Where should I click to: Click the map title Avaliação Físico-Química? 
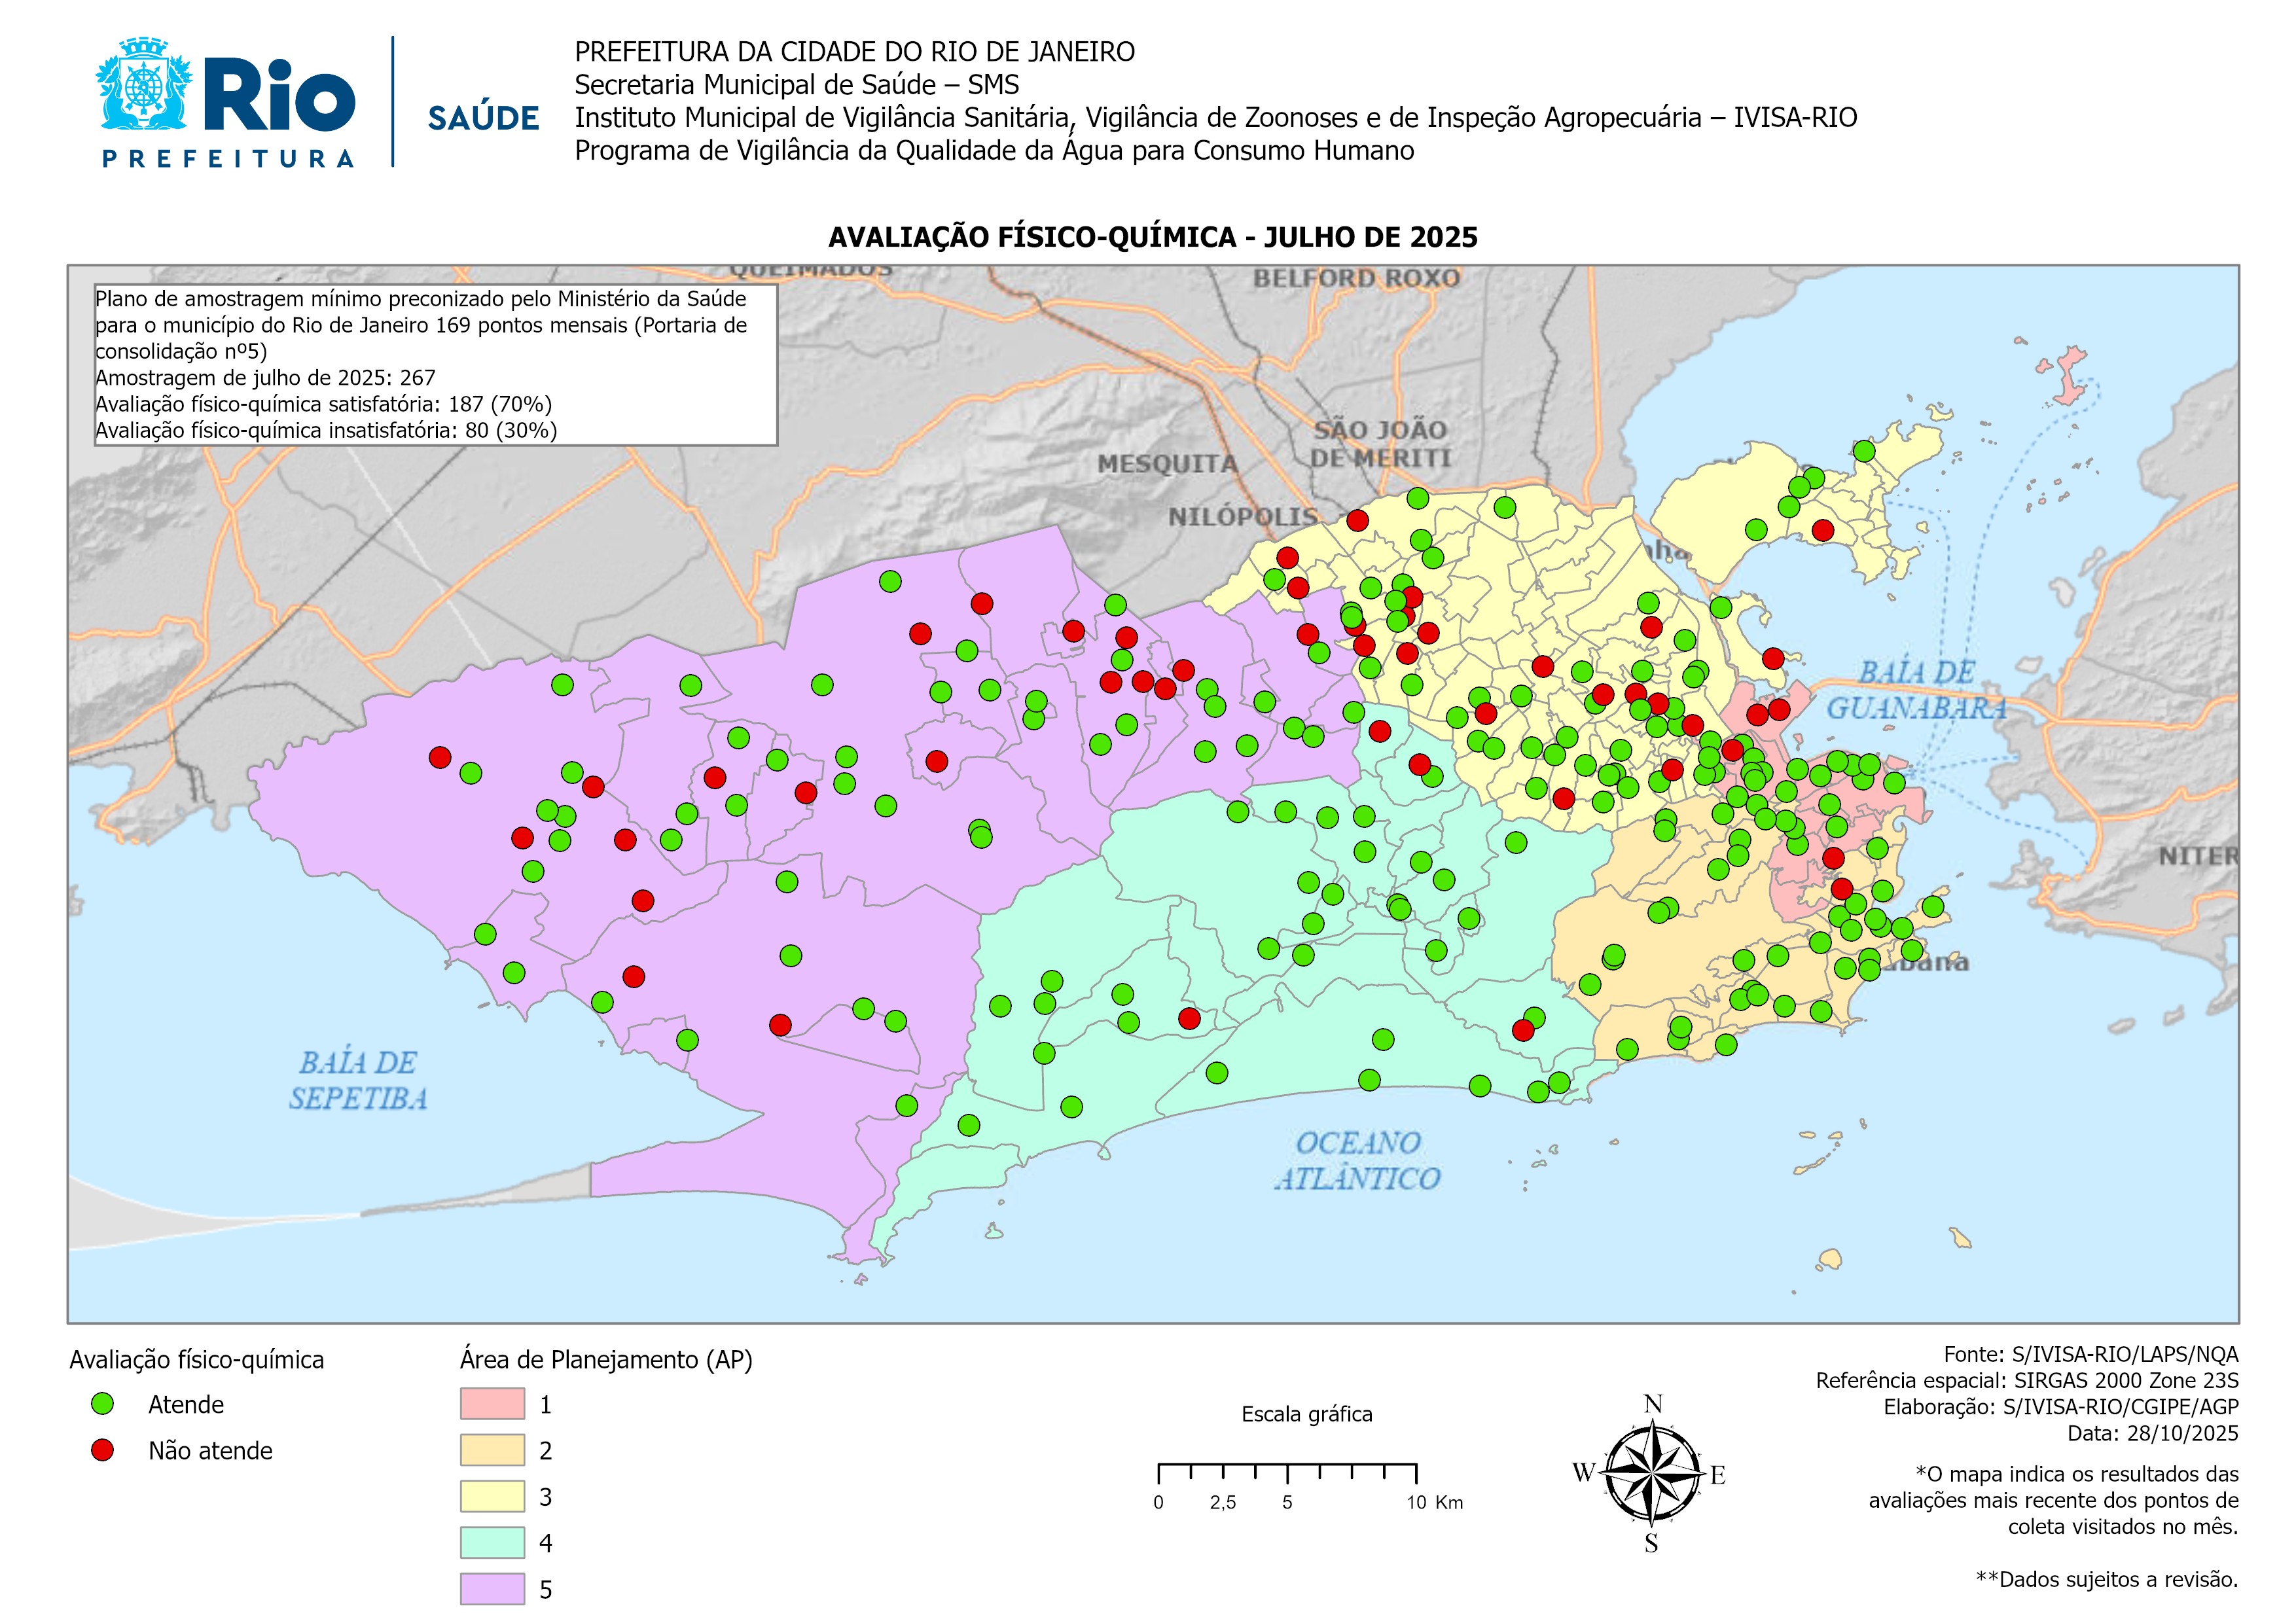[1152, 237]
